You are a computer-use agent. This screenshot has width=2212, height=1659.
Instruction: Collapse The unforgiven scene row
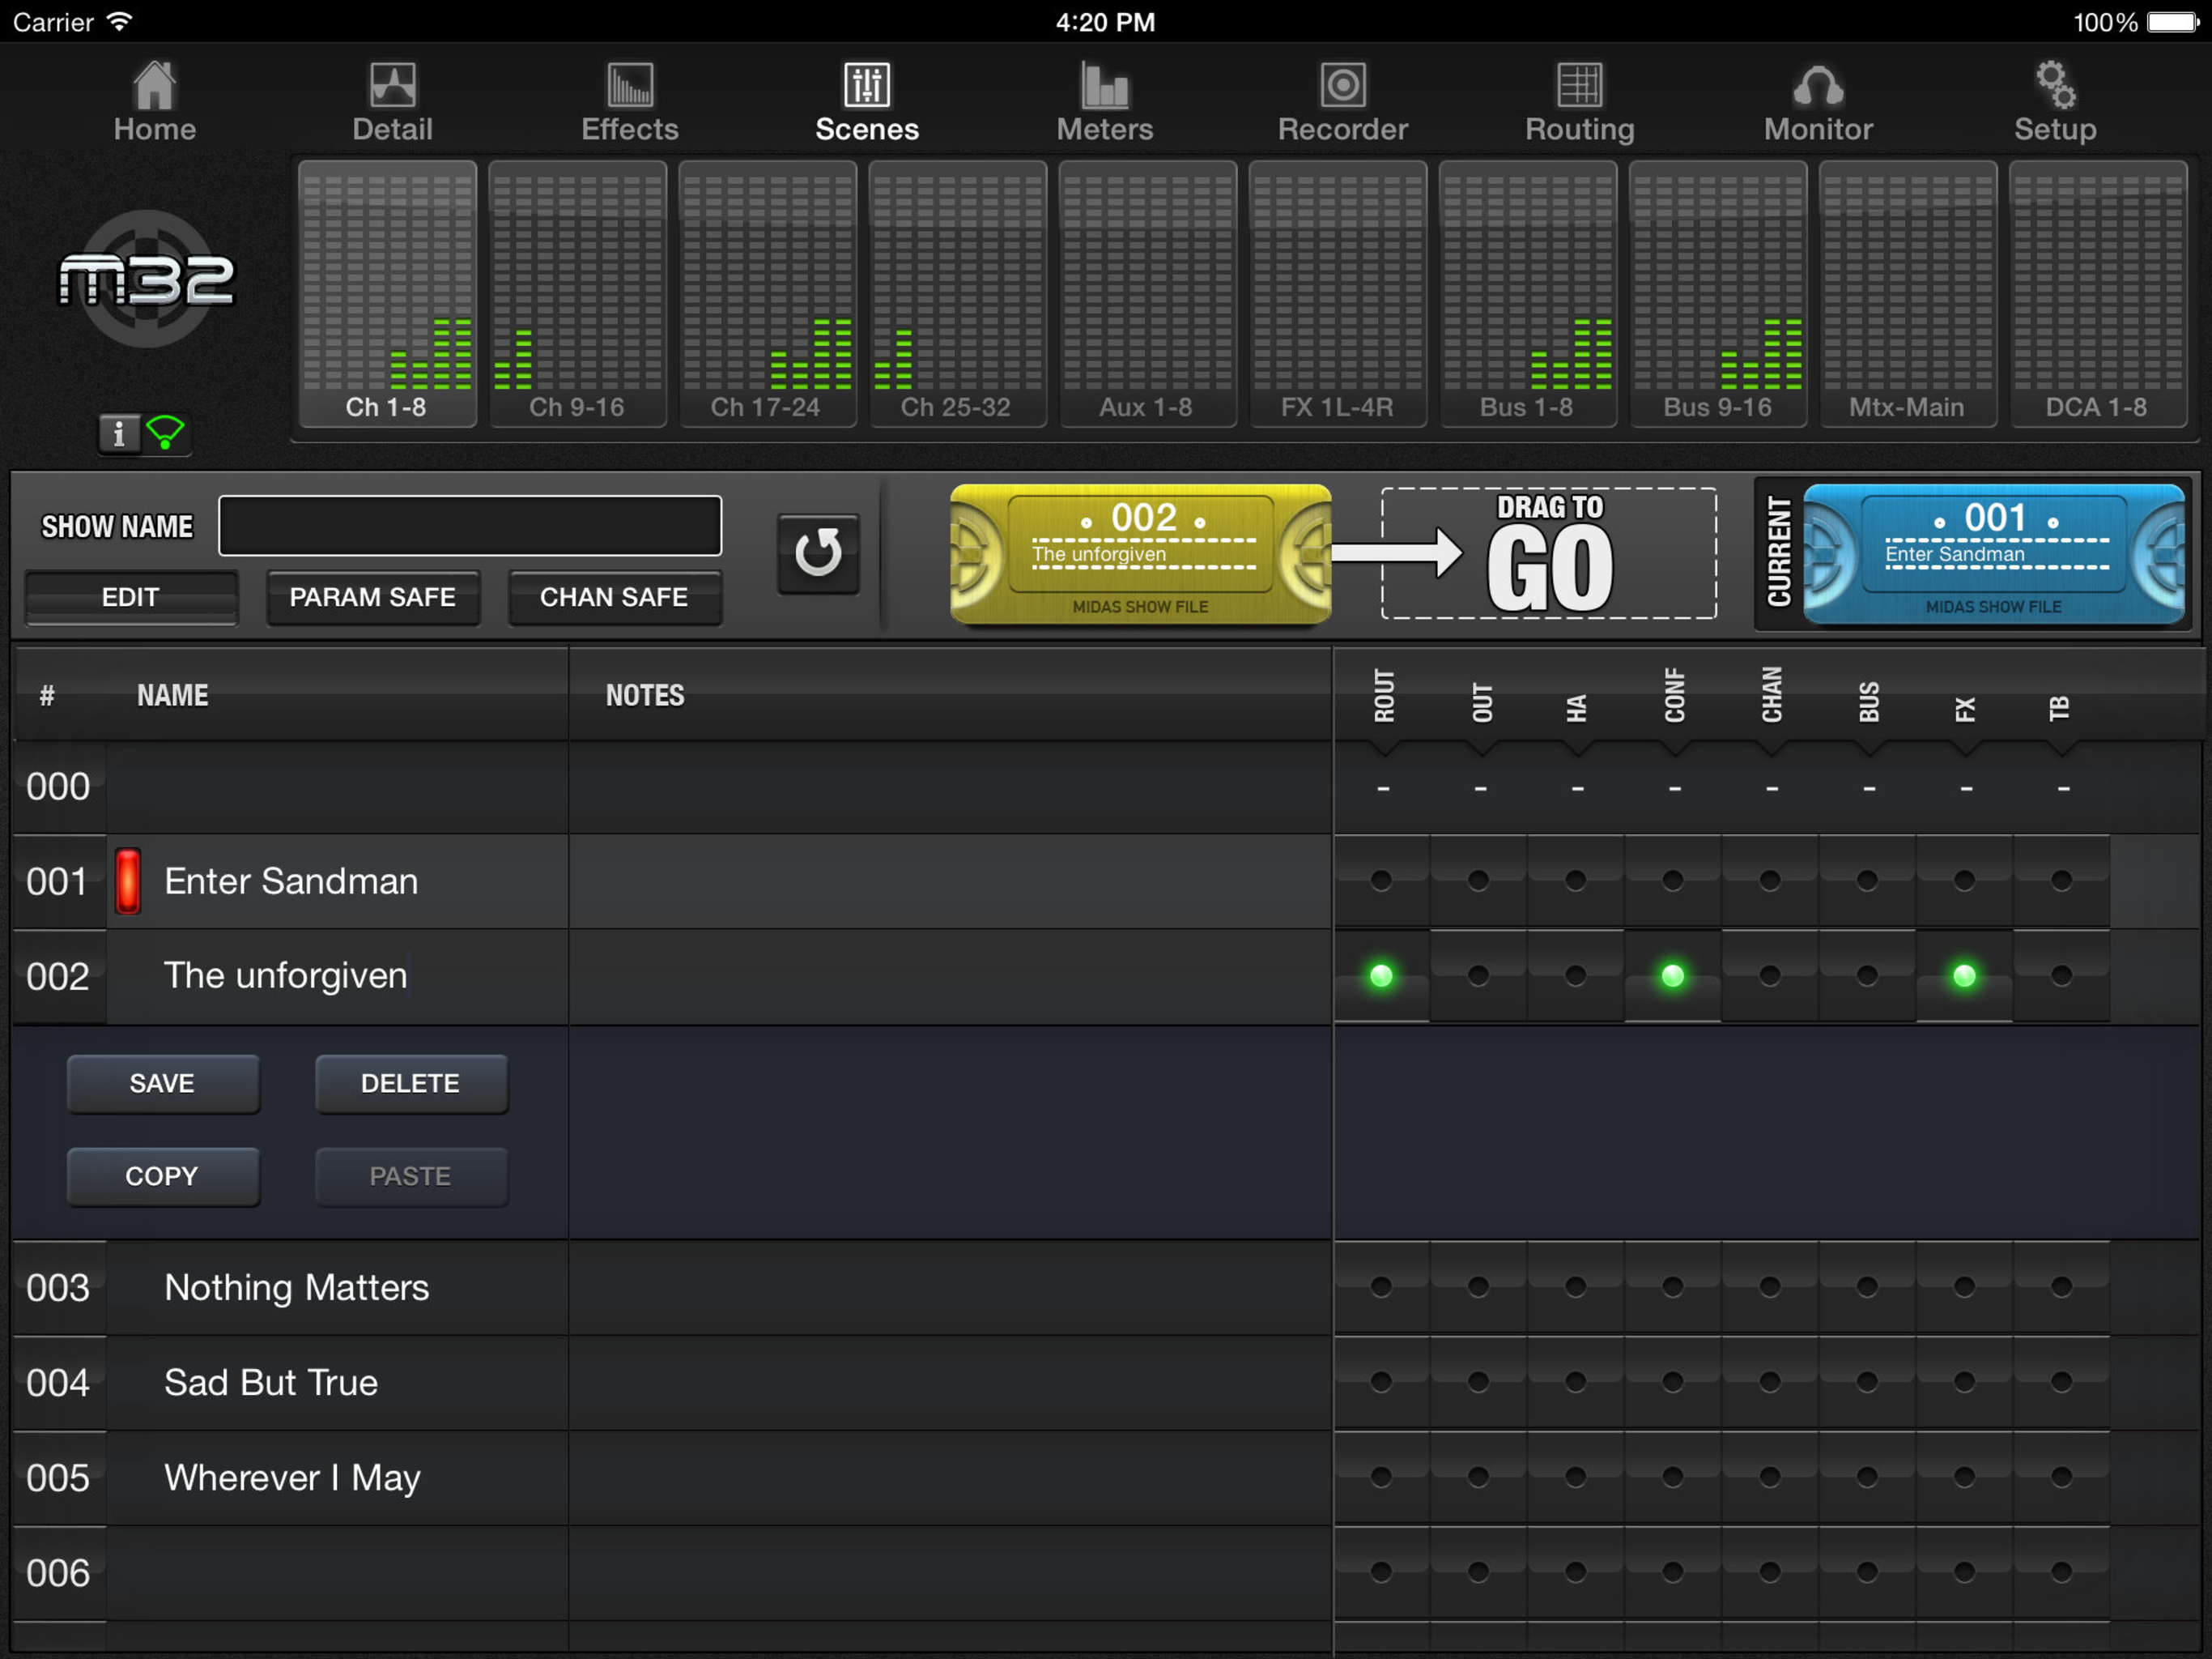[x=285, y=975]
